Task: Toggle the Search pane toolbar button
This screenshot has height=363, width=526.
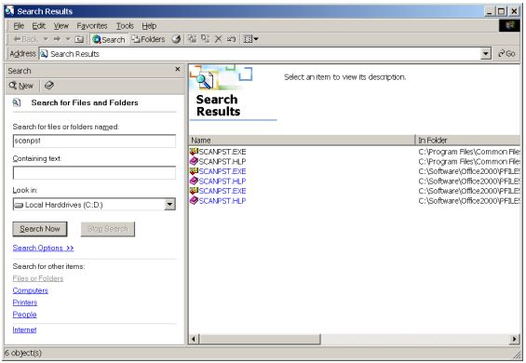Action: point(109,39)
